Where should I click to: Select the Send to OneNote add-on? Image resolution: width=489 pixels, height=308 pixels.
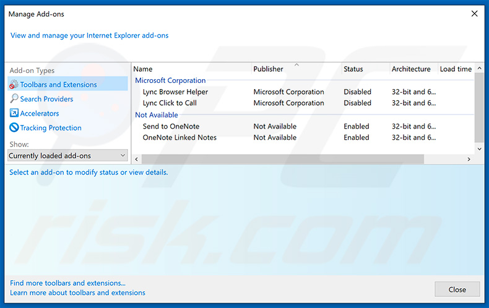tap(171, 126)
